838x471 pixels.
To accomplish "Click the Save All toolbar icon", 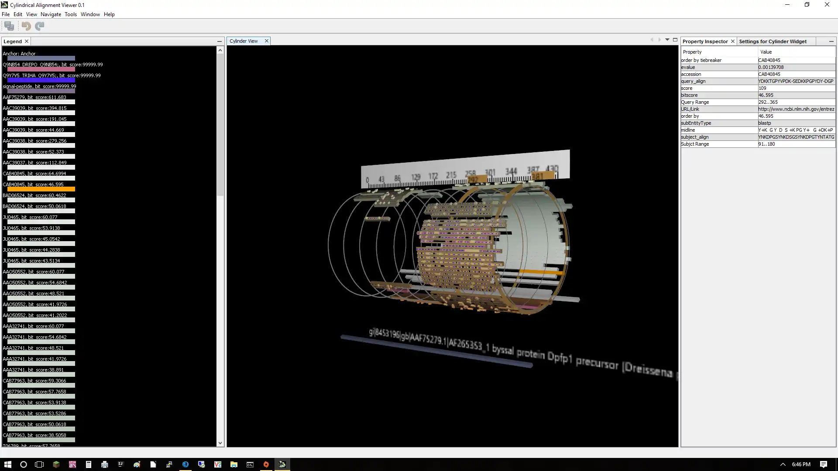I will (x=9, y=26).
